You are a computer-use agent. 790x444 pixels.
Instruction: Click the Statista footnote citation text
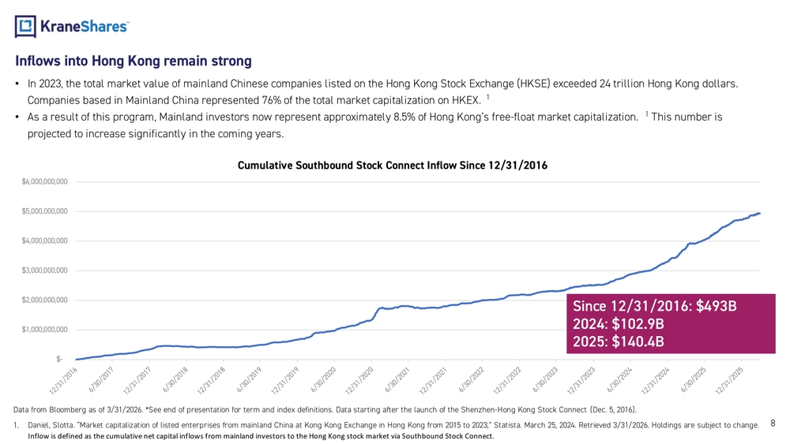pyautogui.click(x=393, y=425)
